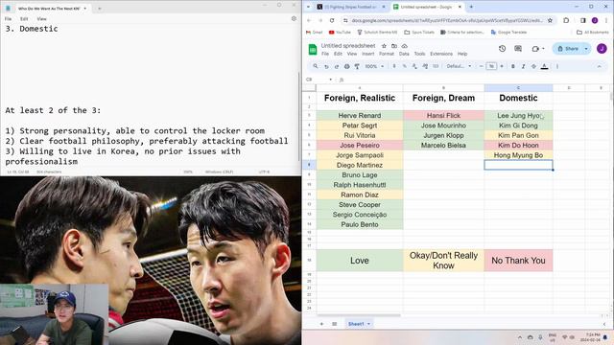Image resolution: width=614 pixels, height=345 pixels.
Task: Print the spreadsheet
Action: click(346, 66)
